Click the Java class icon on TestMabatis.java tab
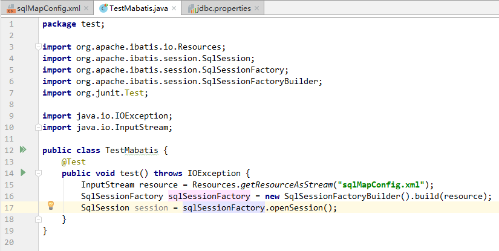The height and width of the screenshot is (251, 499). [103, 8]
